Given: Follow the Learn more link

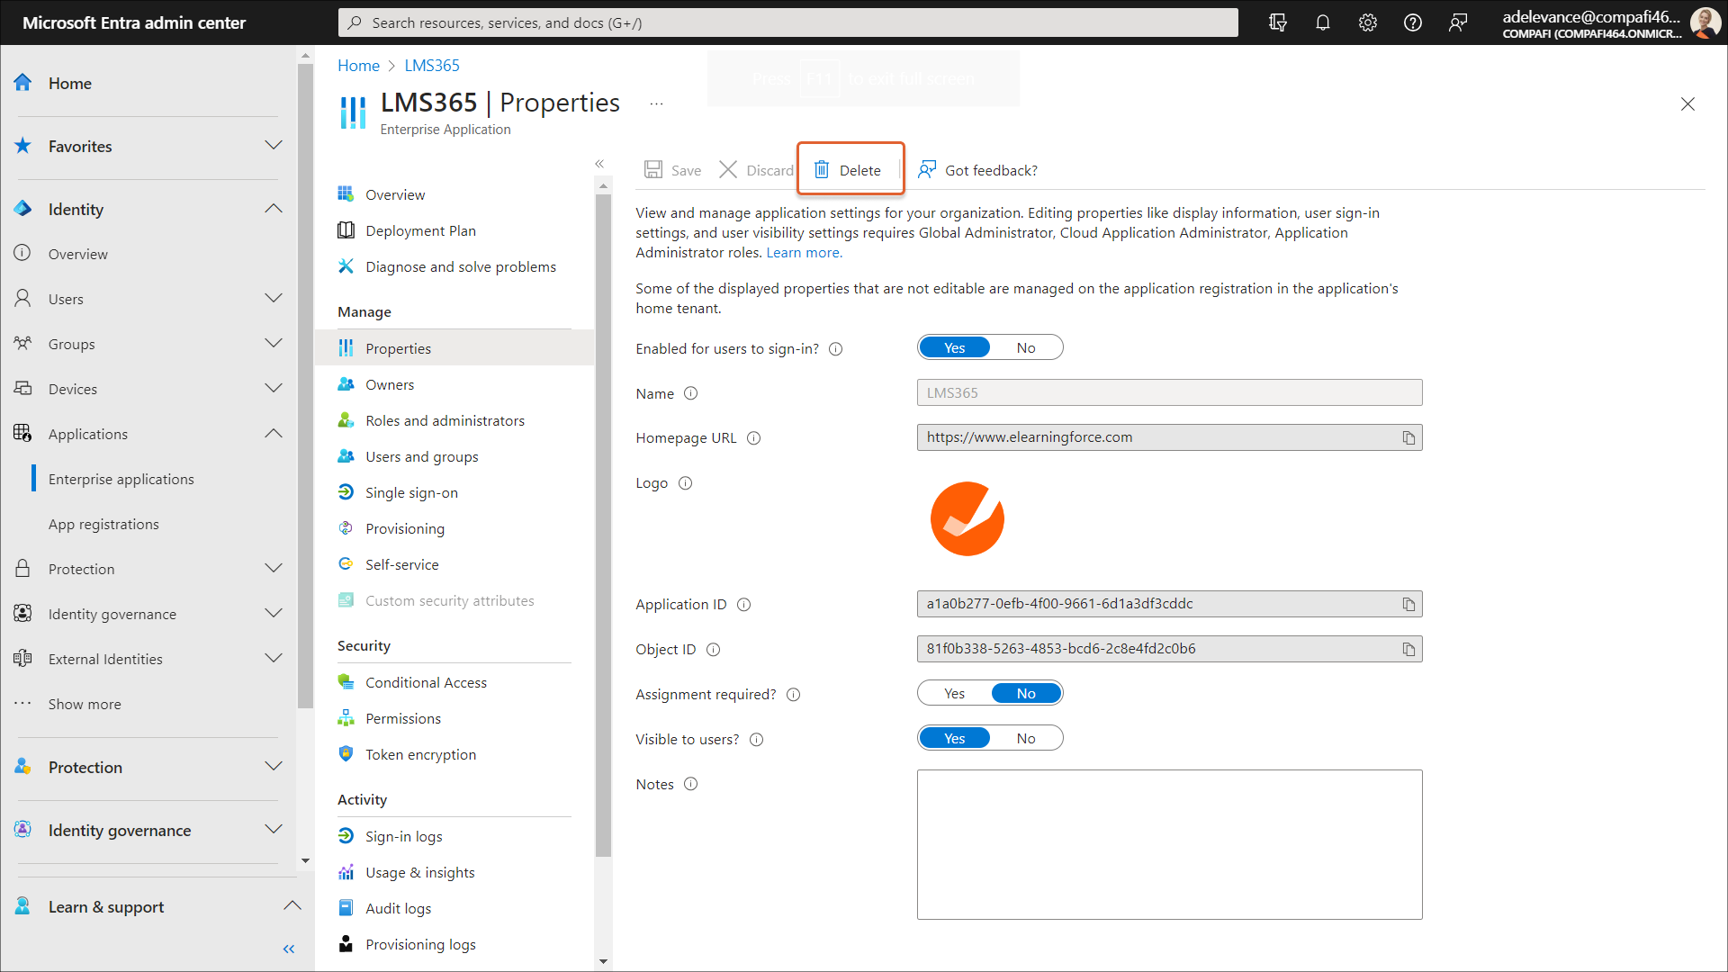Looking at the screenshot, I should pyautogui.click(x=804, y=253).
